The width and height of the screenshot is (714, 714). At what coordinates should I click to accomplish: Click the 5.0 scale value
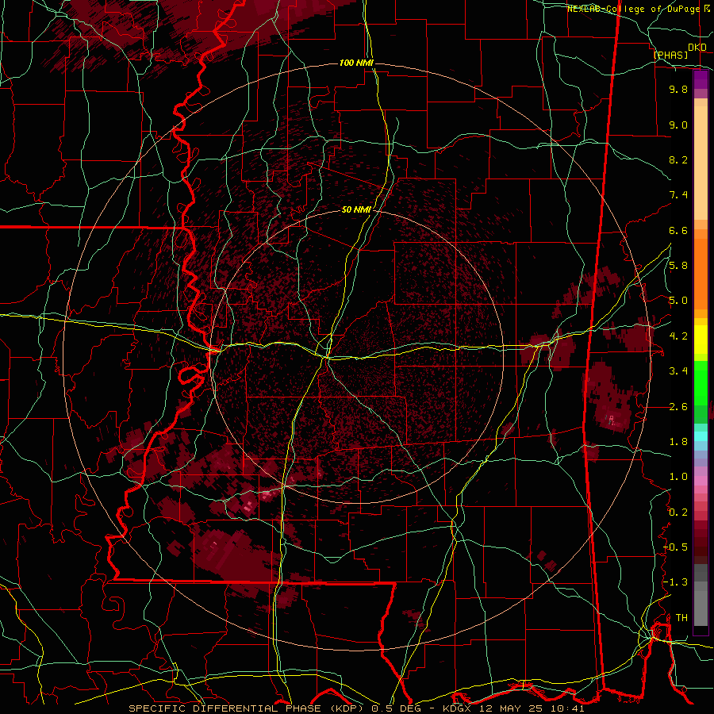coord(678,301)
